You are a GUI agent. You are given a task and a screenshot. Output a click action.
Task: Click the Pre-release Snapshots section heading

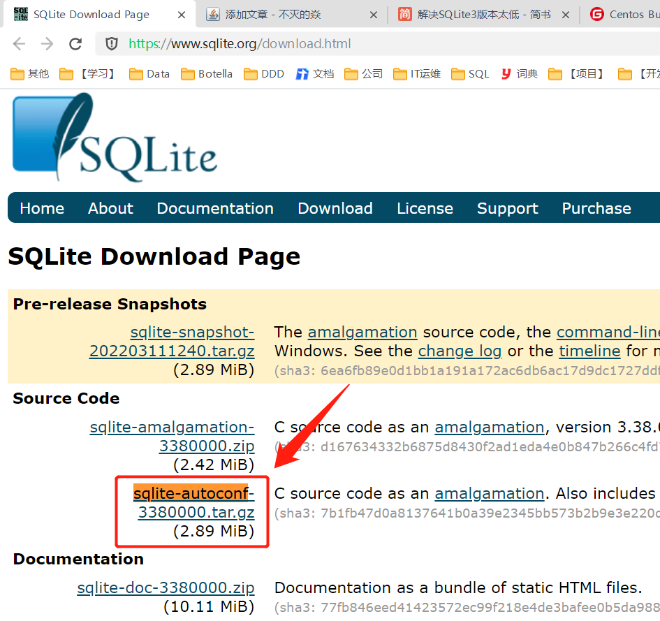(110, 304)
